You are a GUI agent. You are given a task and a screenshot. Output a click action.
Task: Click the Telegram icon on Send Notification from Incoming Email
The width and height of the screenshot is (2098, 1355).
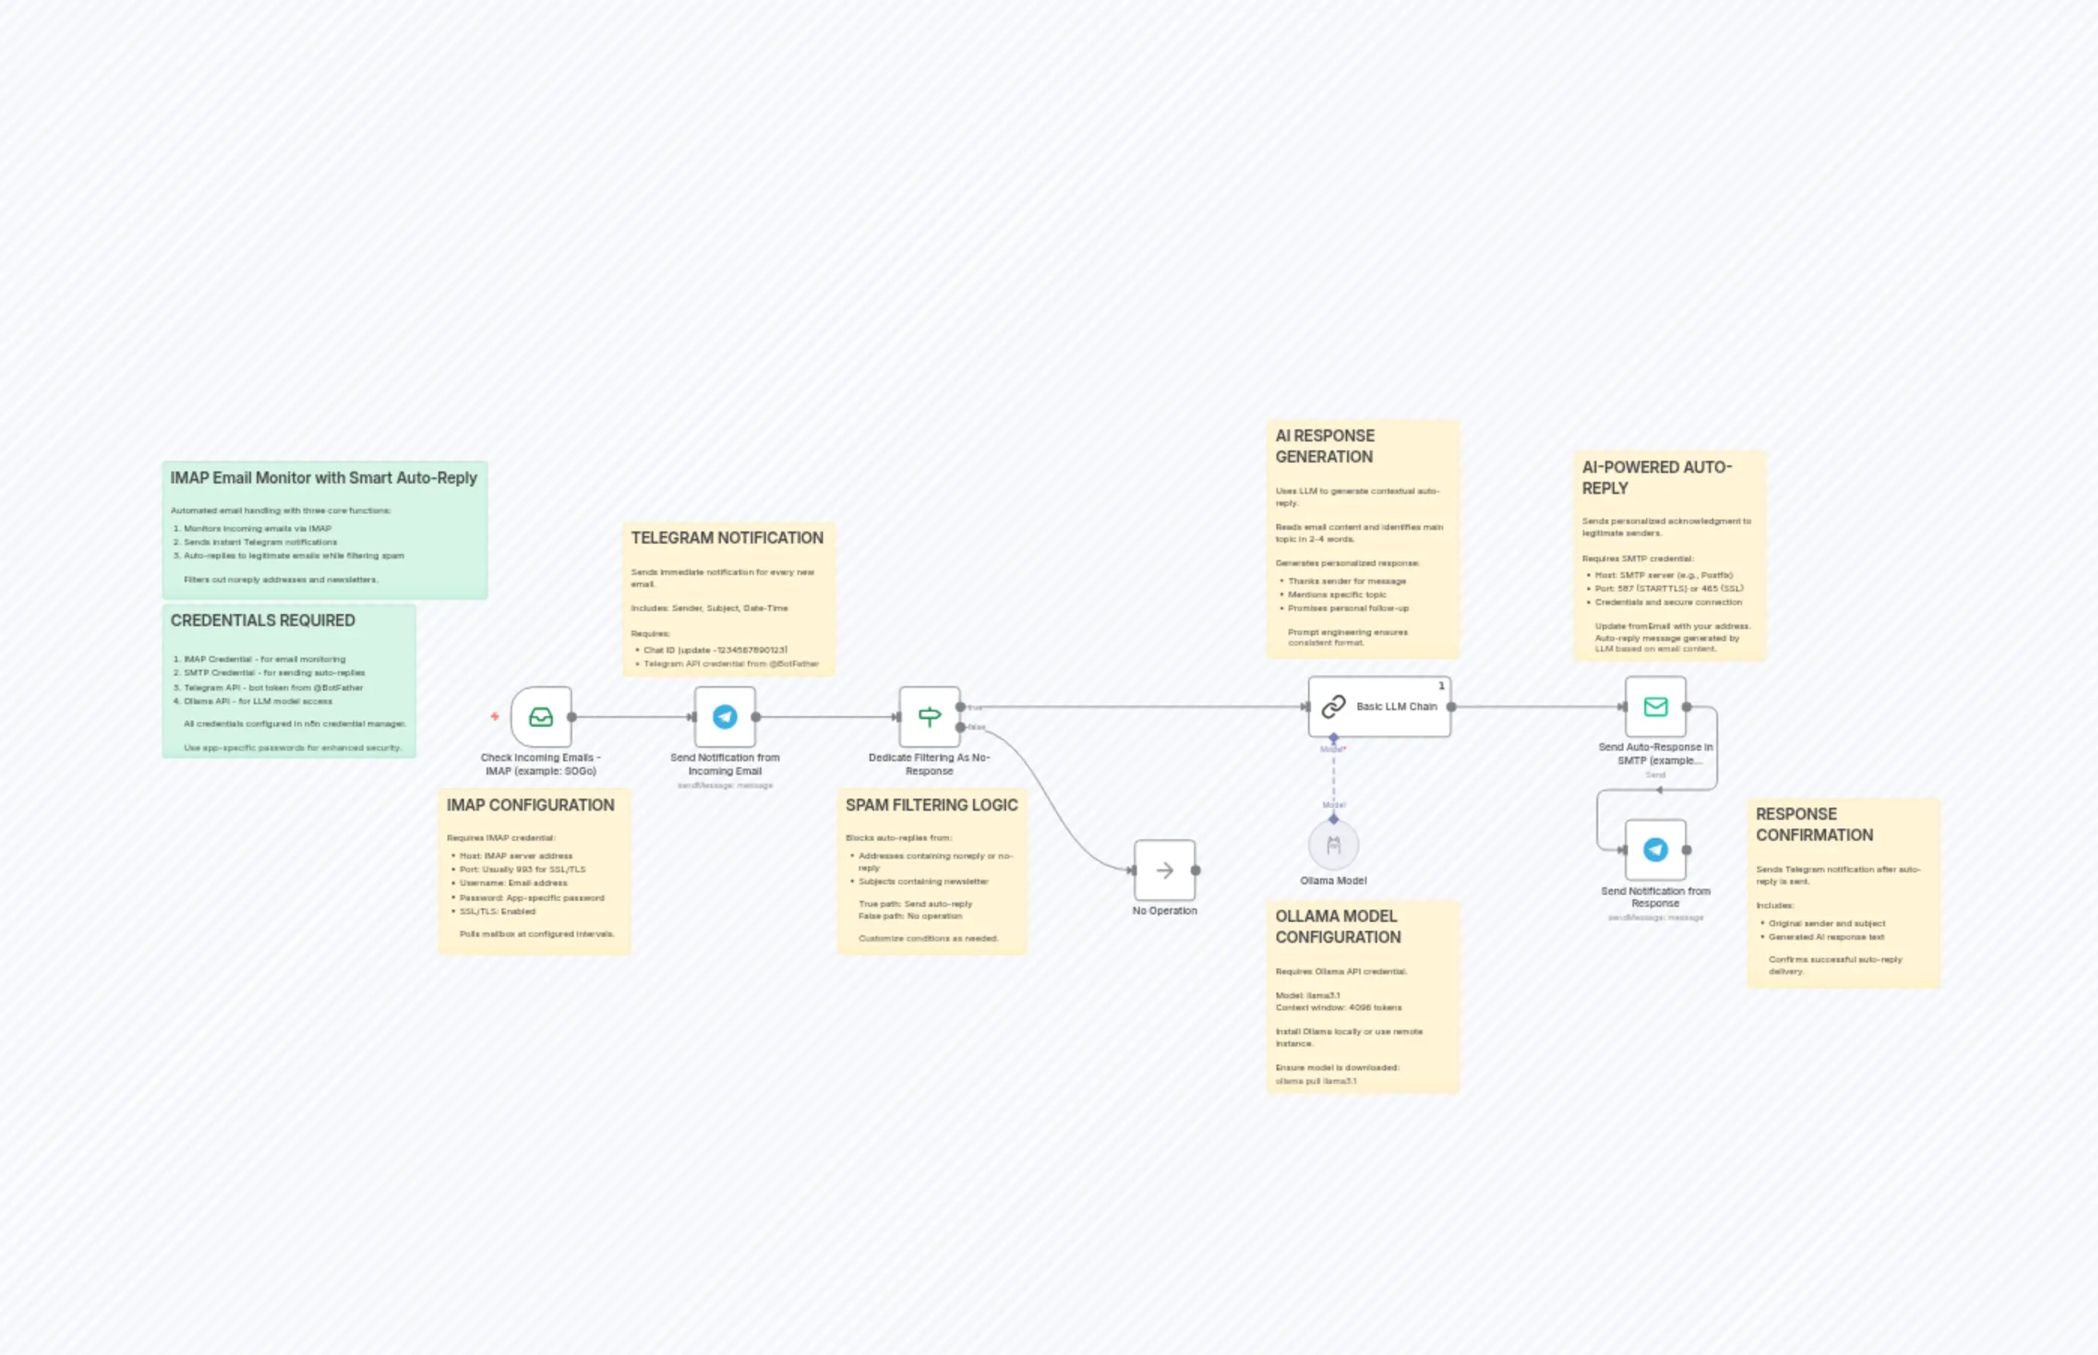725,716
